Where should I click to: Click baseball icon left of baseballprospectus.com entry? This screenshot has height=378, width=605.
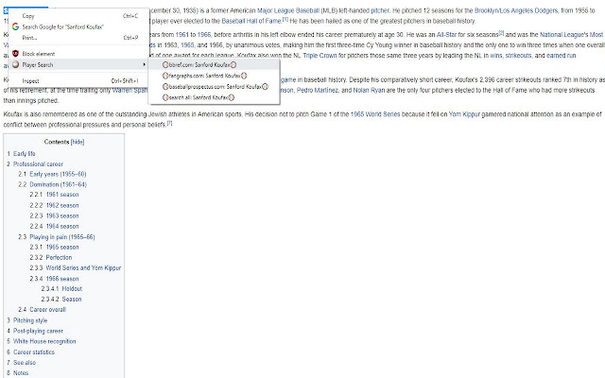(165, 86)
